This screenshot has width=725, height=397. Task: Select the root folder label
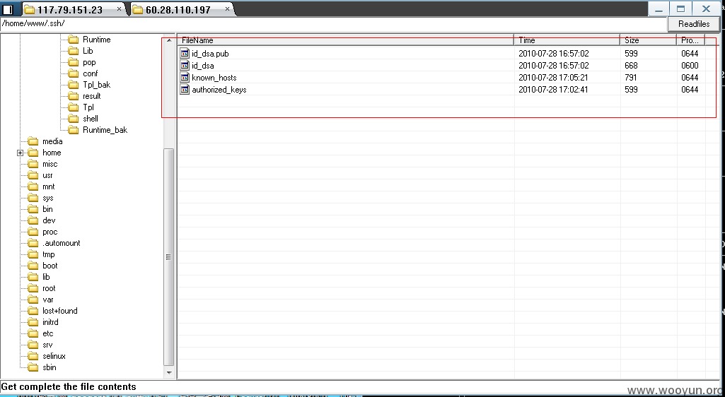click(x=49, y=288)
